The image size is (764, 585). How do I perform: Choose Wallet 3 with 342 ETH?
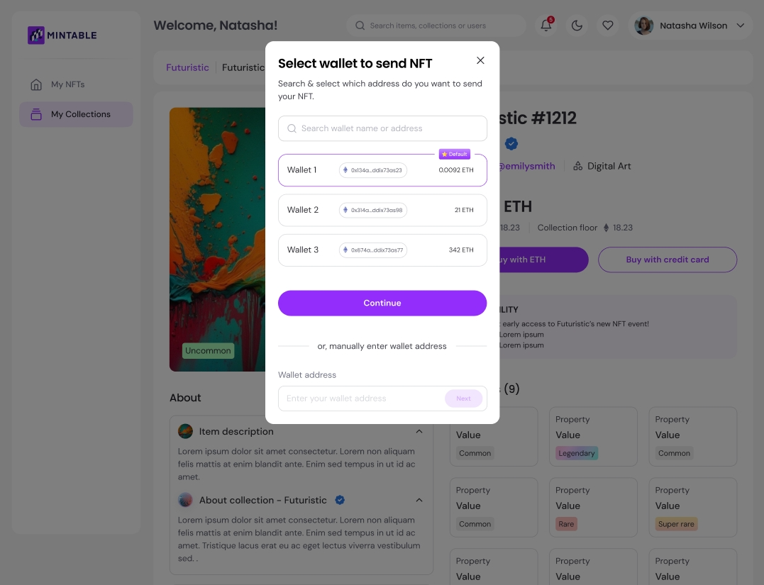coord(382,250)
